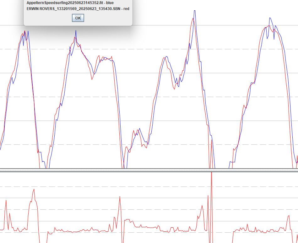
Task: Click the red dip between the second hump's peaks
Action: point(92,79)
